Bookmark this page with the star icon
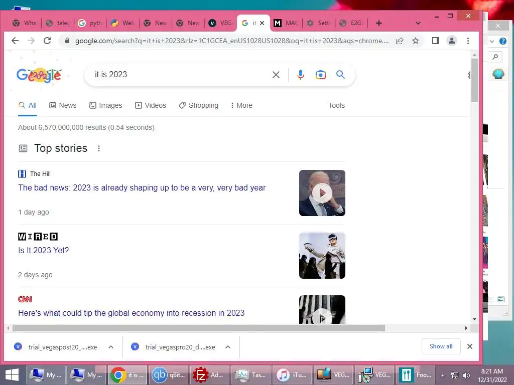514x385 pixels. coord(416,41)
